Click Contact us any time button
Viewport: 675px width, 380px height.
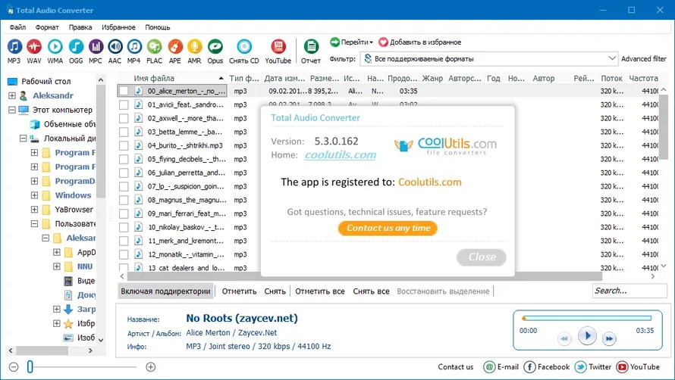click(x=388, y=229)
